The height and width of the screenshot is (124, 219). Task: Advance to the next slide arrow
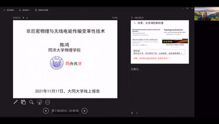point(85,111)
